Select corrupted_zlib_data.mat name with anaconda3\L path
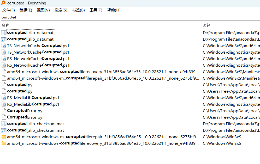The width and height of the screenshot is (260, 164). click(30, 39)
